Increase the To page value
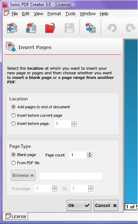The image size is (138, 224). 91,187
